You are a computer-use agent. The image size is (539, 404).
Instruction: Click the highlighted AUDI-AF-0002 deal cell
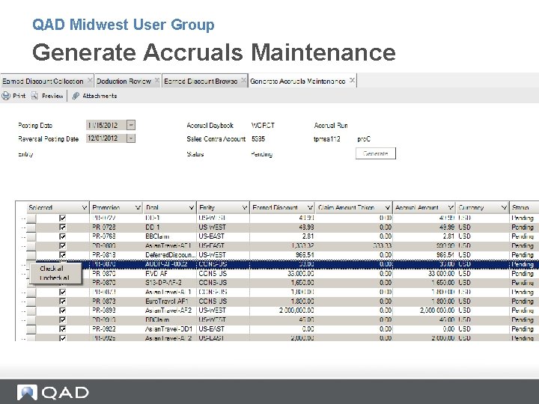(170, 264)
